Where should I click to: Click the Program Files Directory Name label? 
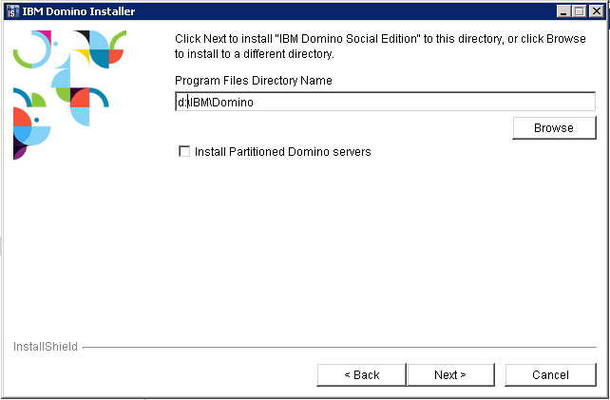pos(254,81)
